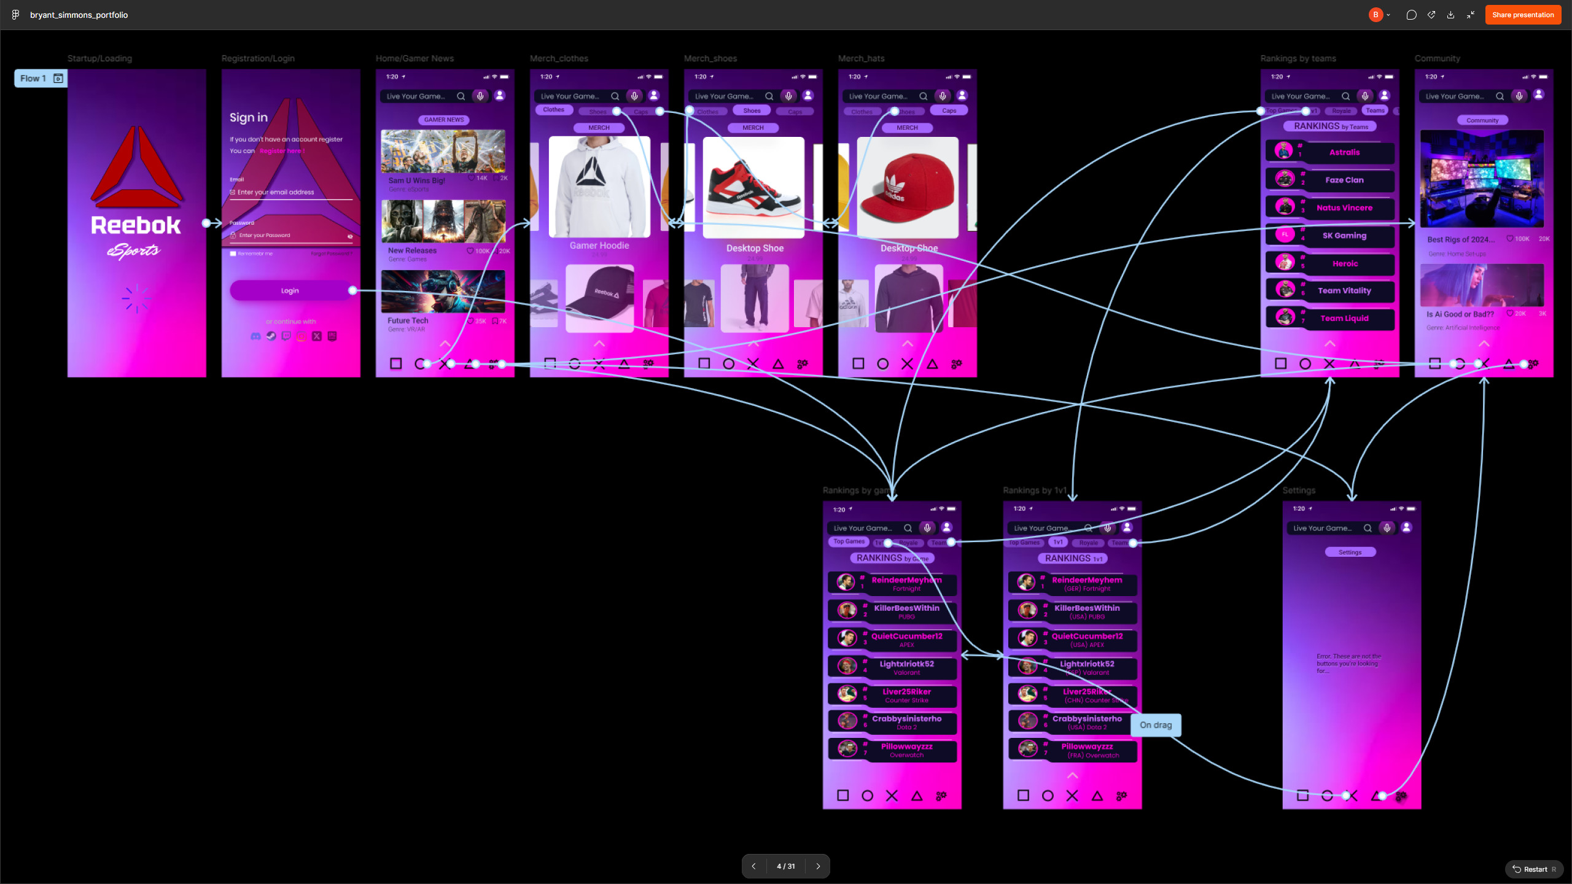Click the profile icon on the Settings screen

[1407, 527]
